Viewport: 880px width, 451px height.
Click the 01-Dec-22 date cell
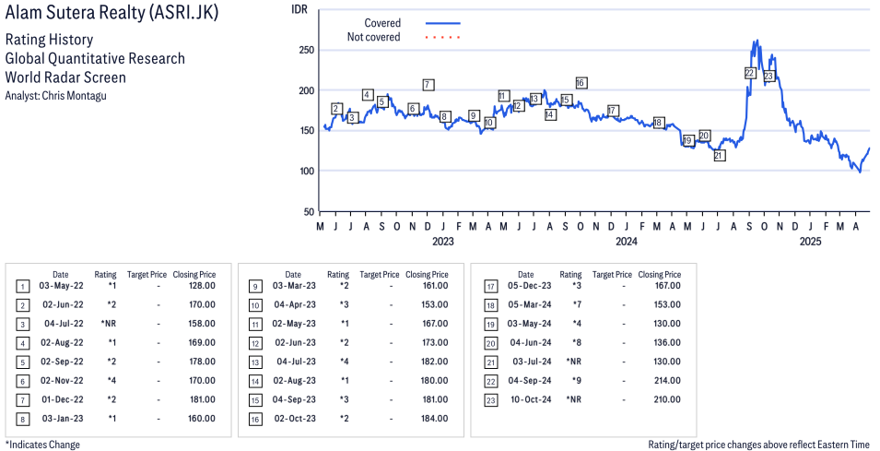pyautogui.click(x=62, y=400)
